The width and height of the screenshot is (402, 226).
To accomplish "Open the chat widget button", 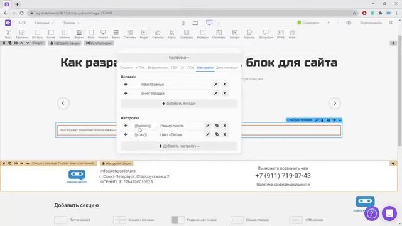I will [389, 213].
